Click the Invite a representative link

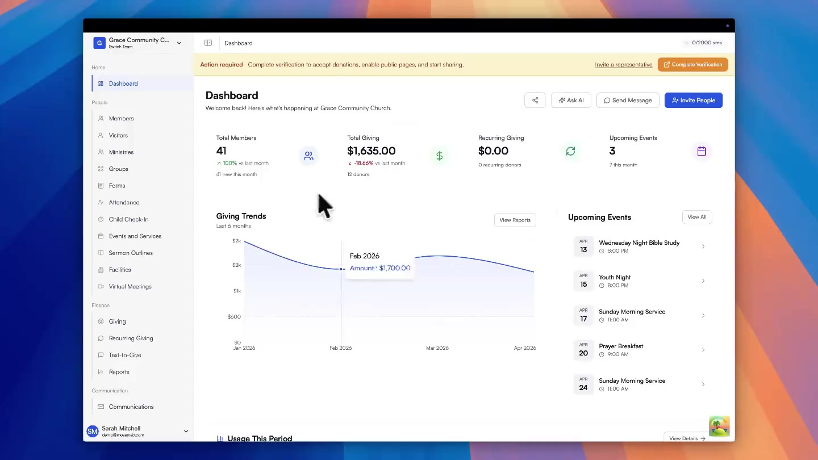(x=623, y=65)
